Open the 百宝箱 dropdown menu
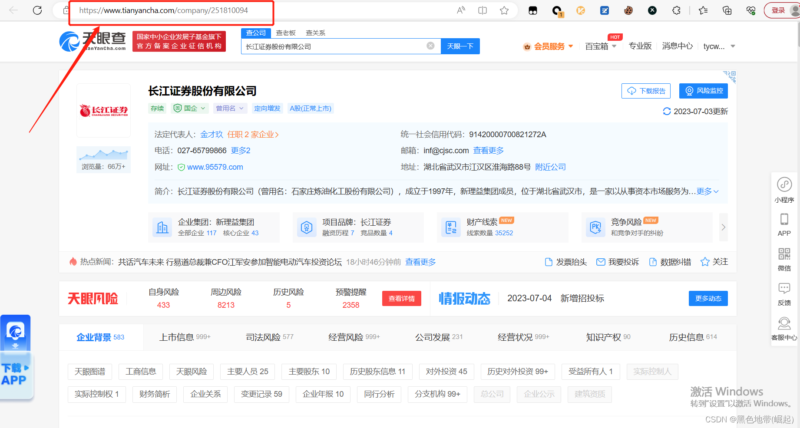This screenshot has height=428, width=800. tap(601, 46)
